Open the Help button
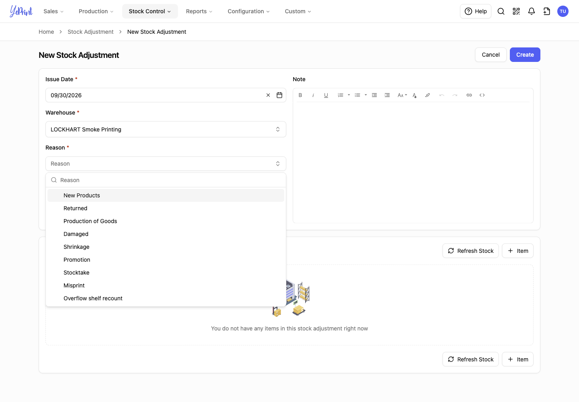The width and height of the screenshot is (579, 402). tap(476, 11)
